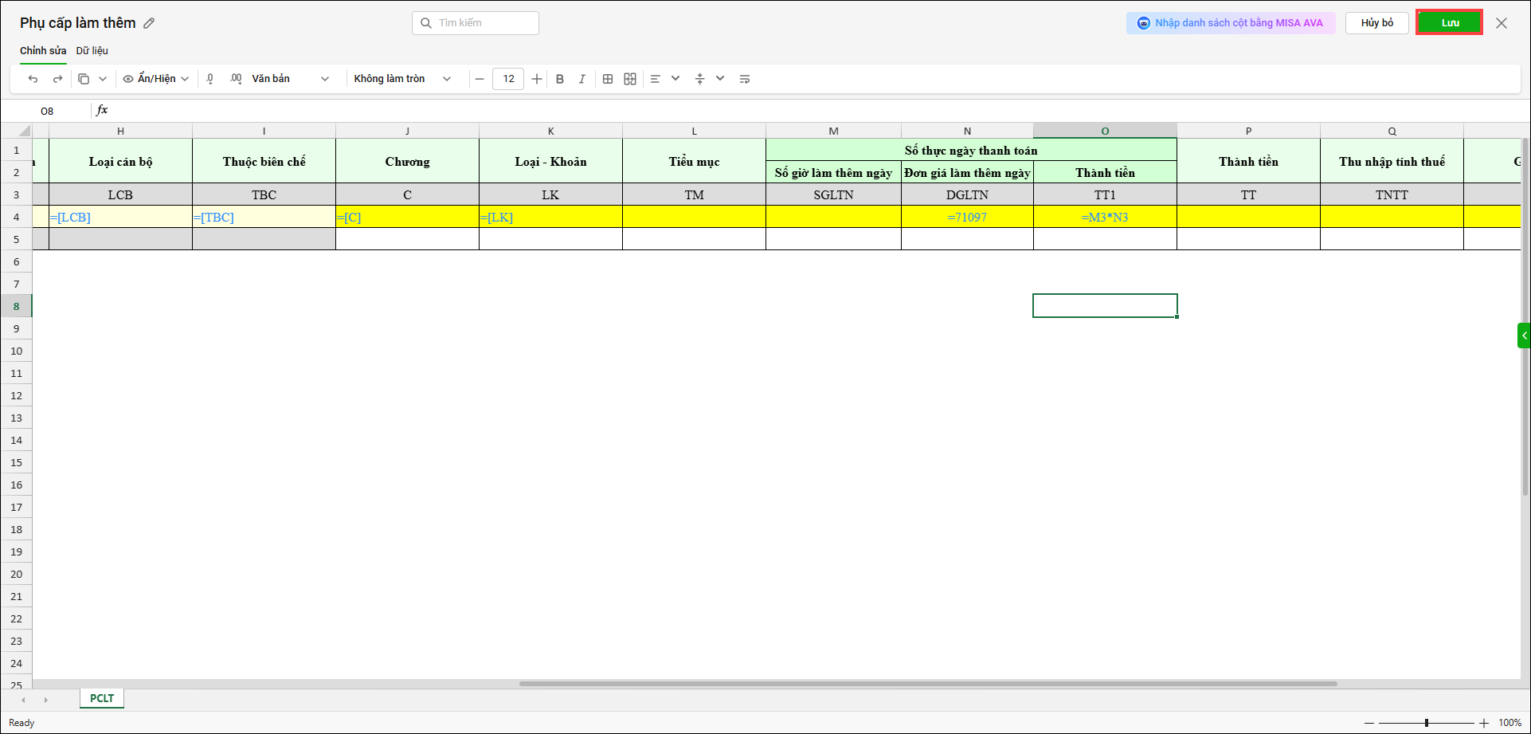The image size is (1531, 734).
Task: Click the undo arrow icon
Action: pyautogui.click(x=33, y=79)
